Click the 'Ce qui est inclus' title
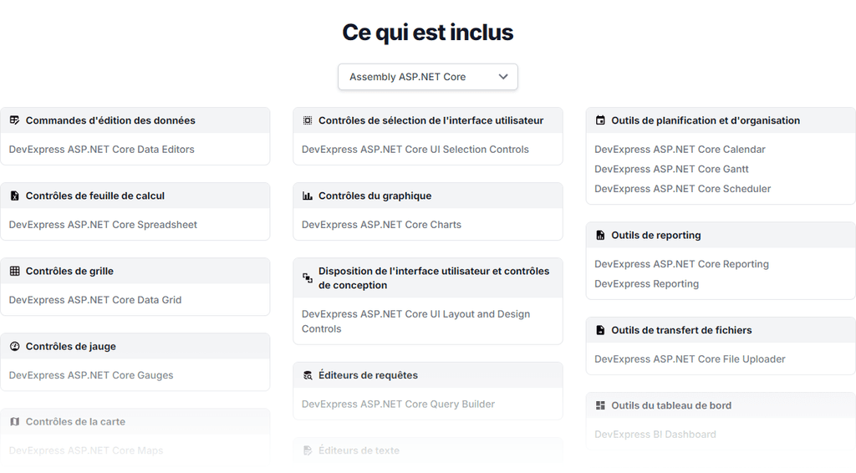 427,33
